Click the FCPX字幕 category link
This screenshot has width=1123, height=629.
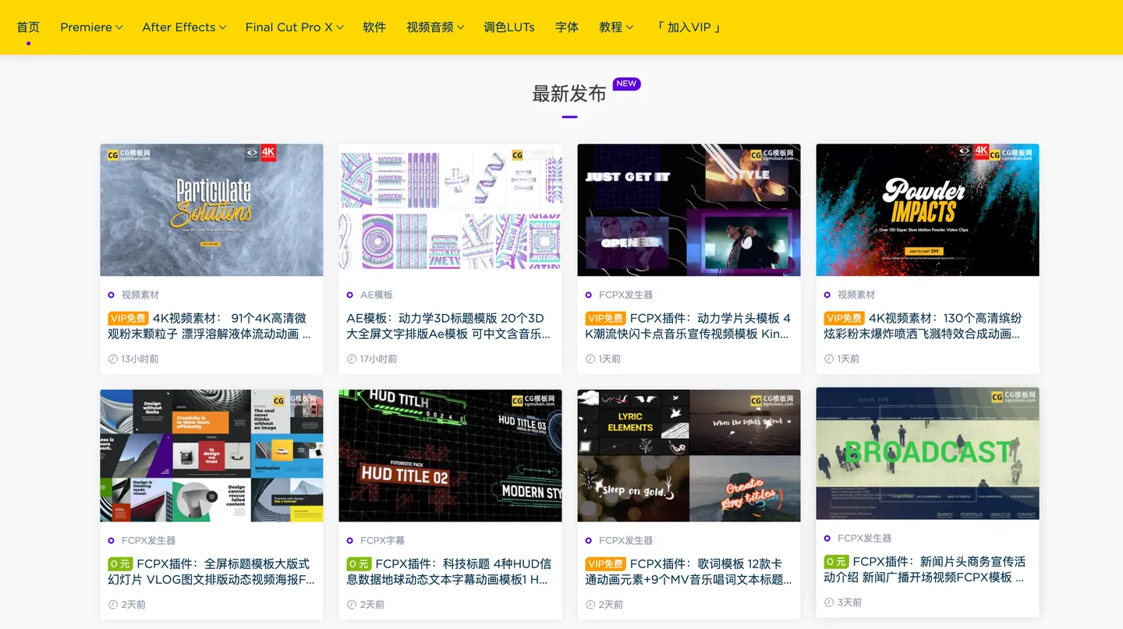[x=383, y=540]
